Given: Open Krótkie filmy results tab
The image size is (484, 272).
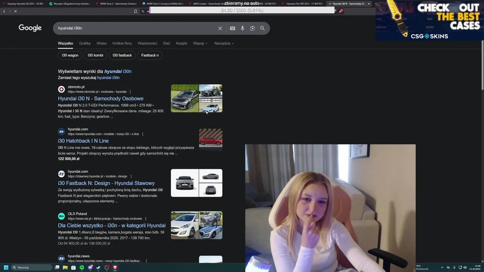Looking at the screenshot, I should (122, 43).
